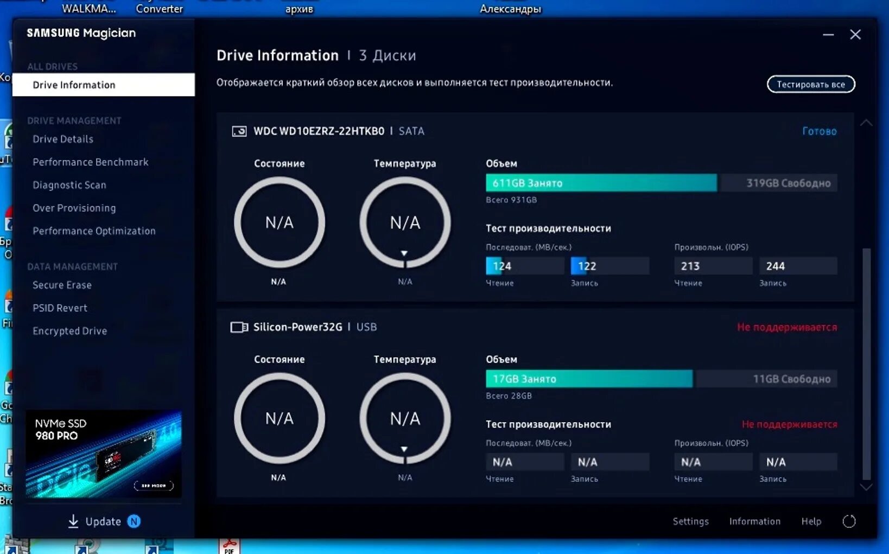Click the WDC drive Состояние gauge
Image resolution: width=889 pixels, height=554 pixels.
[280, 222]
